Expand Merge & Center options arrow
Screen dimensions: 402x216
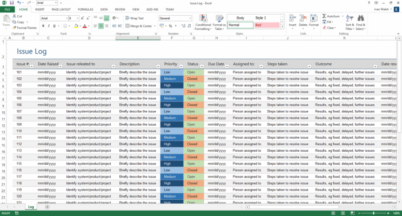(155, 26)
